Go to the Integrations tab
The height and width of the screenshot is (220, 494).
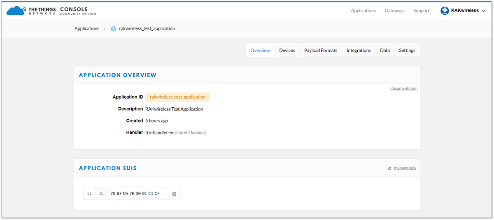tap(359, 50)
